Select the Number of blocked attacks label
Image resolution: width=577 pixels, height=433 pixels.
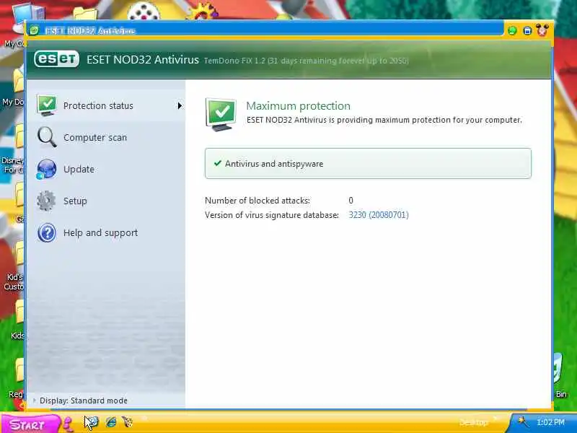[257, 201]
